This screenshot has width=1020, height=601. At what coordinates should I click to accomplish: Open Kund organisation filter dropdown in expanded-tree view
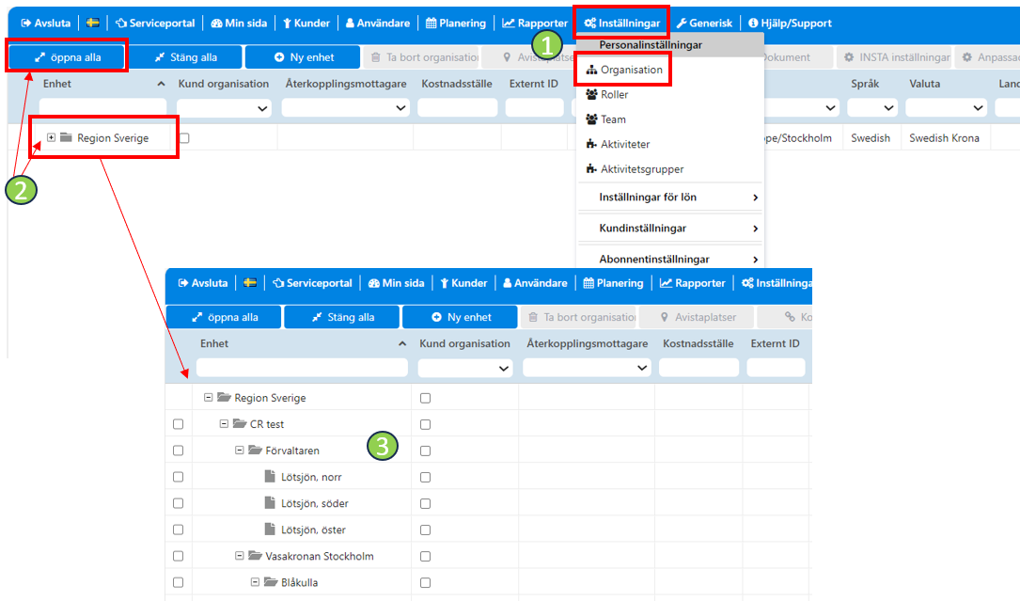click(x=465, y=368)
